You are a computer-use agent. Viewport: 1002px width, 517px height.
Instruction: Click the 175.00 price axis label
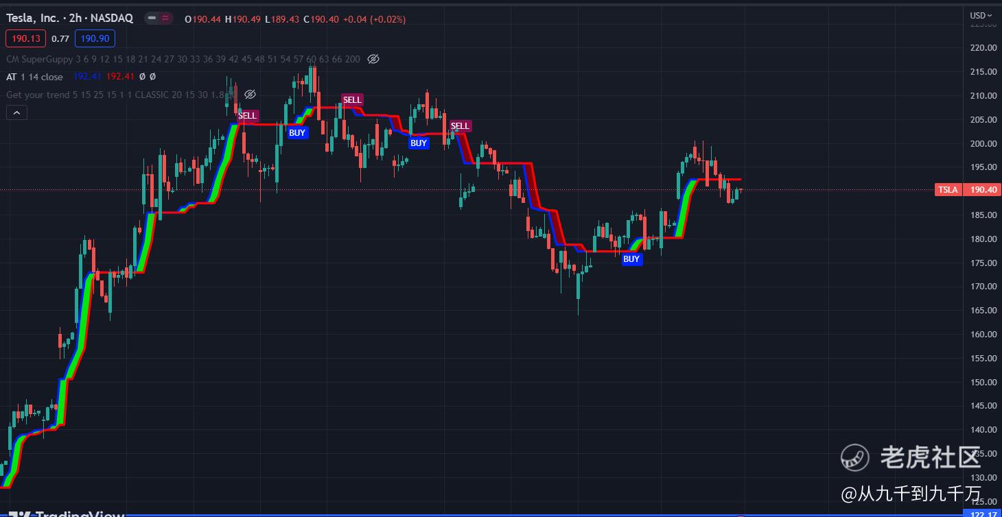click(983, 263)
